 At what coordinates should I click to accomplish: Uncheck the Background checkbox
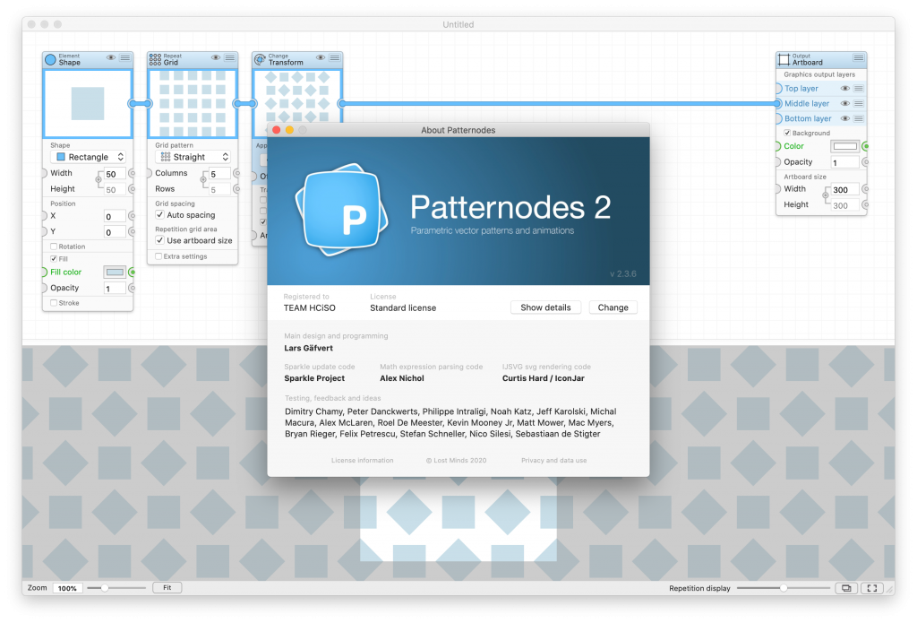point(787,133)
